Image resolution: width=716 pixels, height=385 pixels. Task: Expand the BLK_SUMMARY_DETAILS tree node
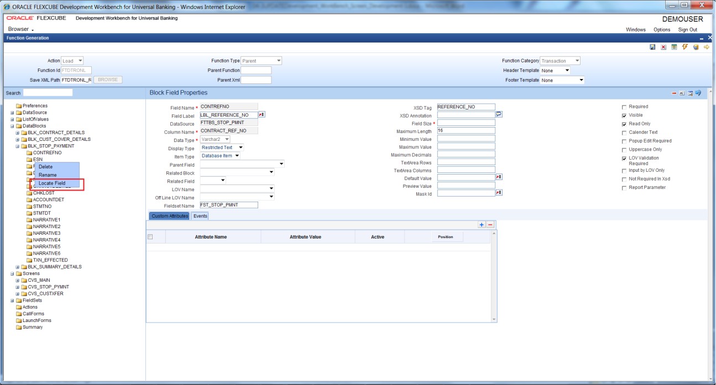click(x=17, y=267)
